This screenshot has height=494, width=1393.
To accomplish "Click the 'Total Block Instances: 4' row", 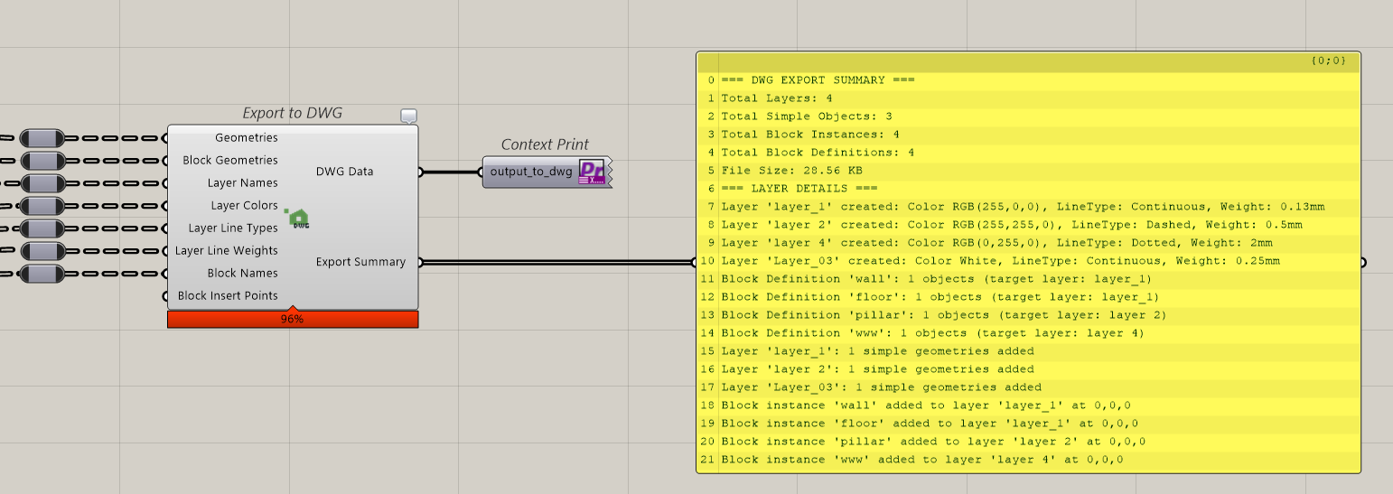I will [x=1029, y=135].
